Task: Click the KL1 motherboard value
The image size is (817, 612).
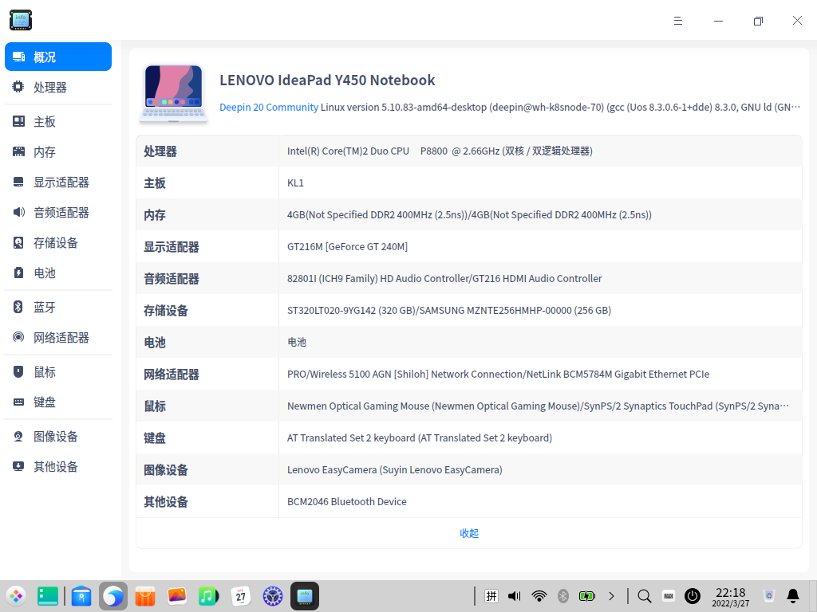Action: tap(295, 183)
